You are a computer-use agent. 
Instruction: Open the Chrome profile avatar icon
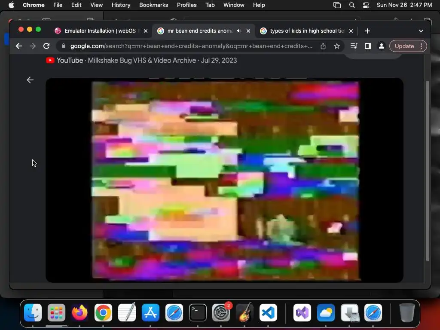(x=382, y=46)
